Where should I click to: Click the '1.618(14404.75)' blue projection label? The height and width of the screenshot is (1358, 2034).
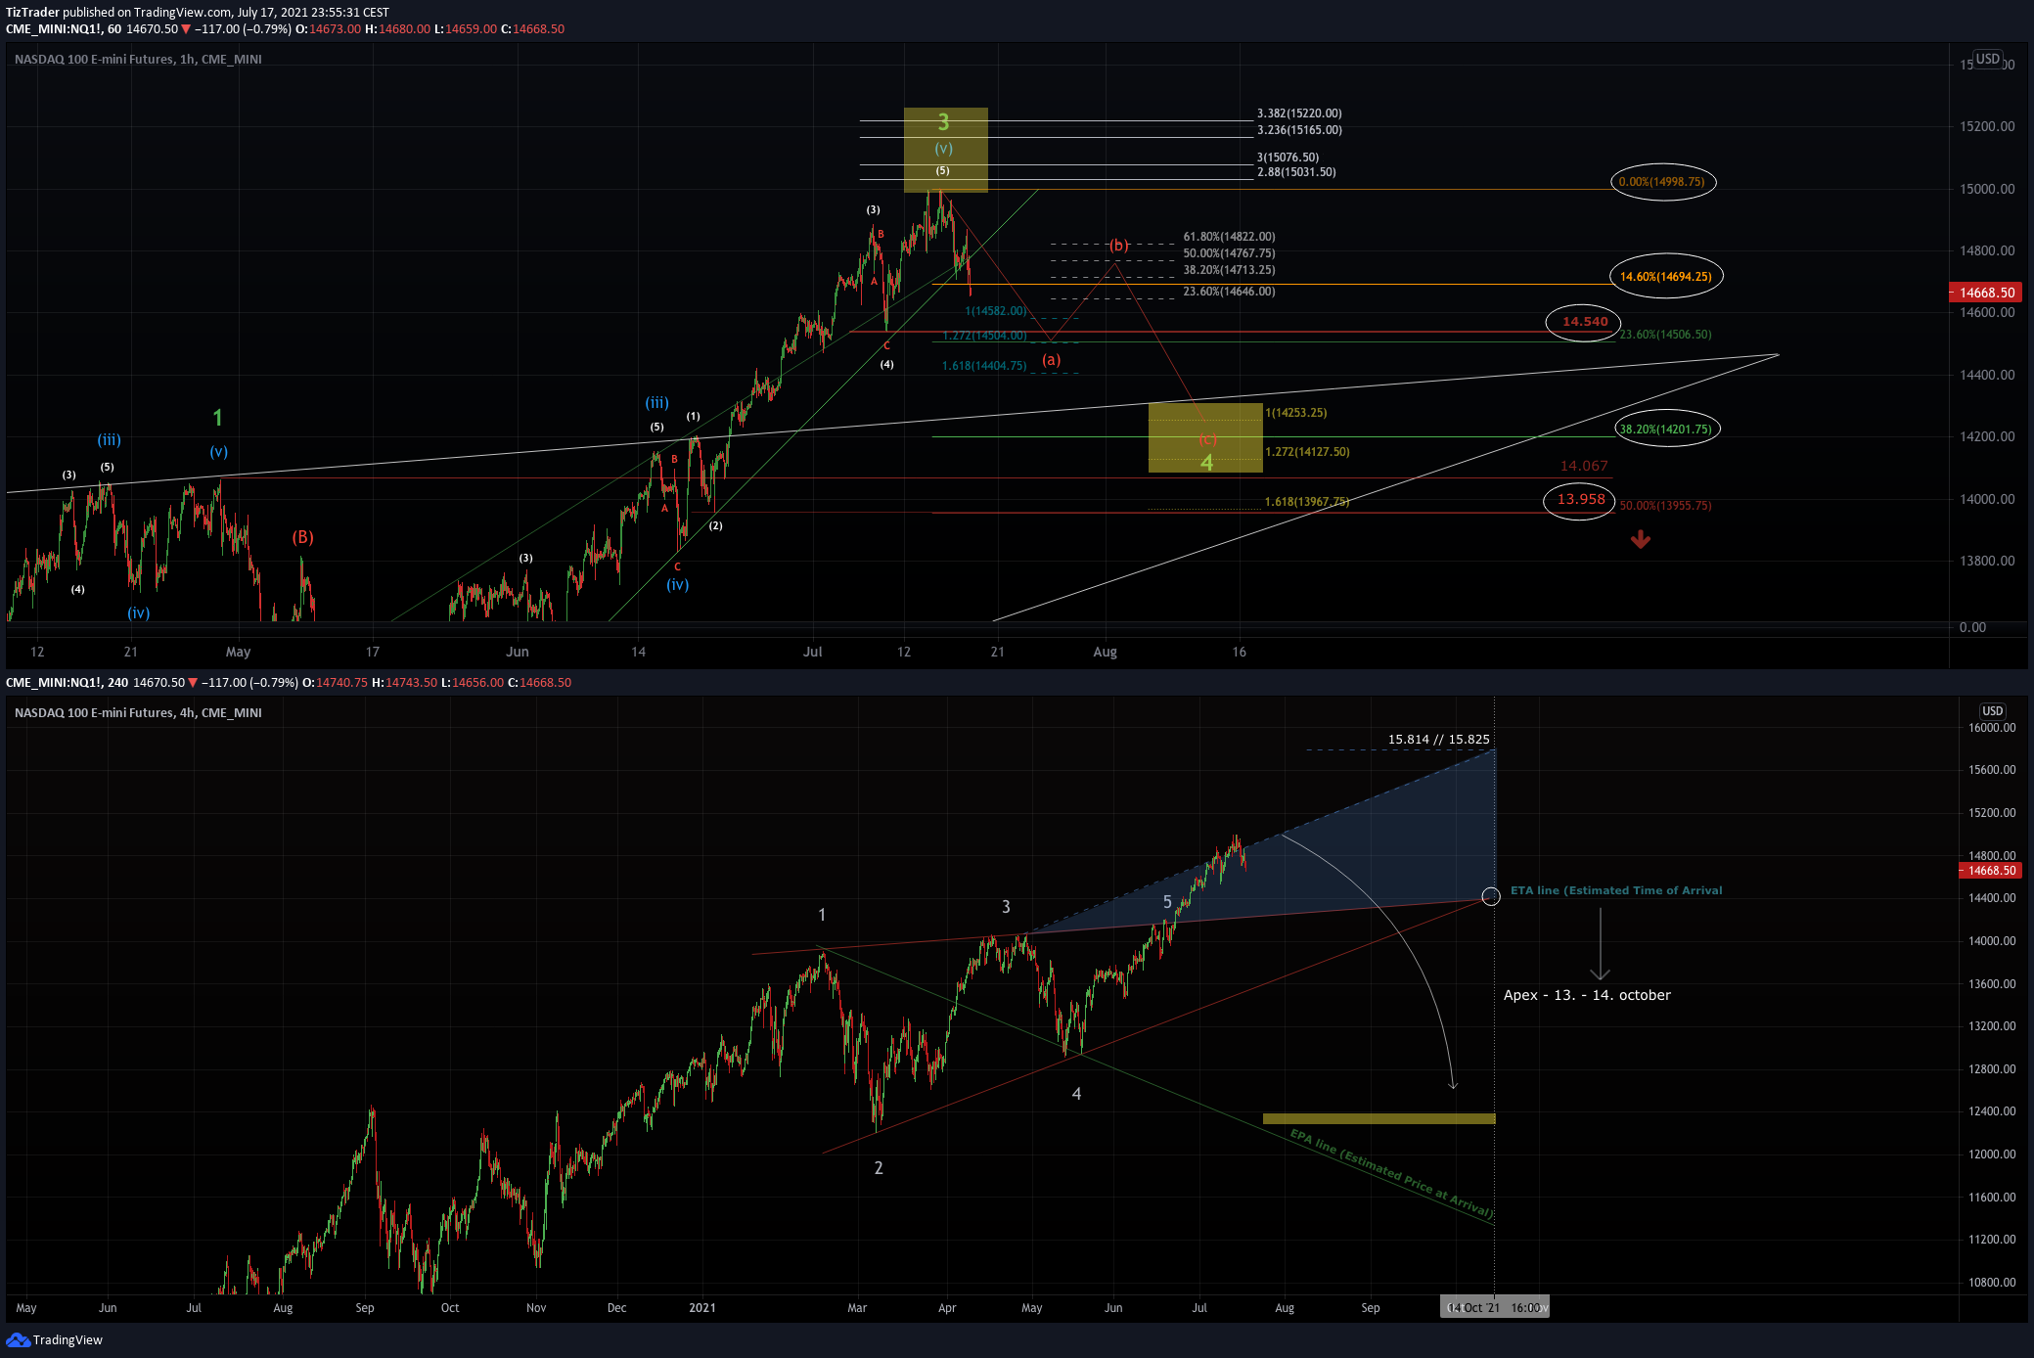click(x=984, y=366)
